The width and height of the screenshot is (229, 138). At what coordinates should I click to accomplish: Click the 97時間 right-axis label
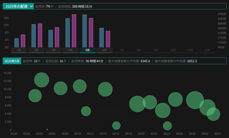click(x=222, y=14)
